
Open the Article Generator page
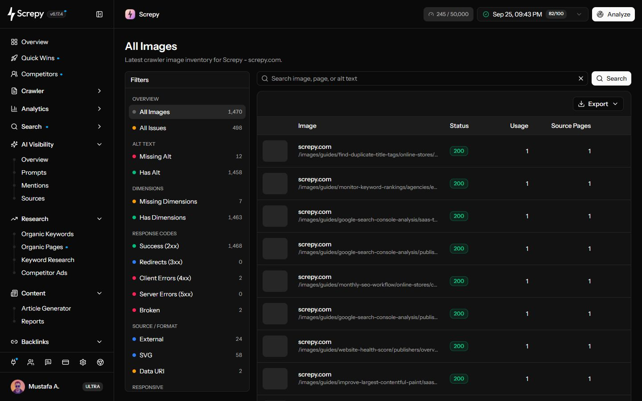(x=46, y=308)
